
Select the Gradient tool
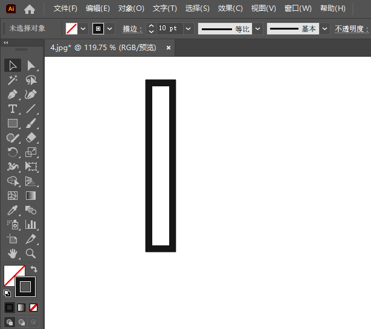pyautogui.click(x=31, y=196)
